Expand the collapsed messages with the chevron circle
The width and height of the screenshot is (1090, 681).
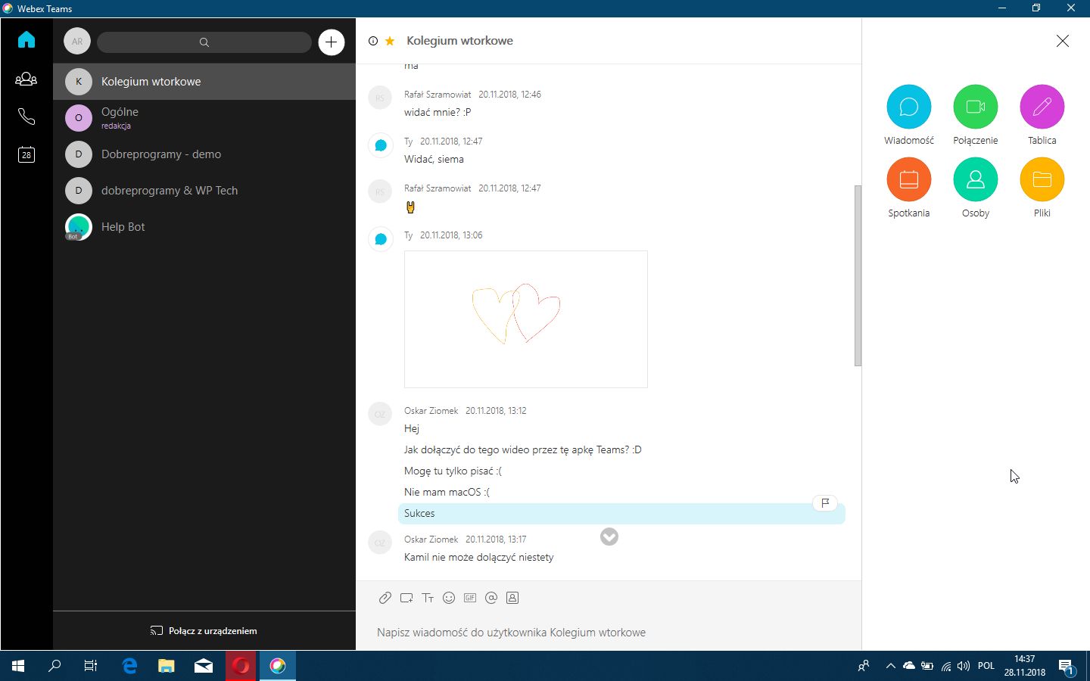point(609,536)
